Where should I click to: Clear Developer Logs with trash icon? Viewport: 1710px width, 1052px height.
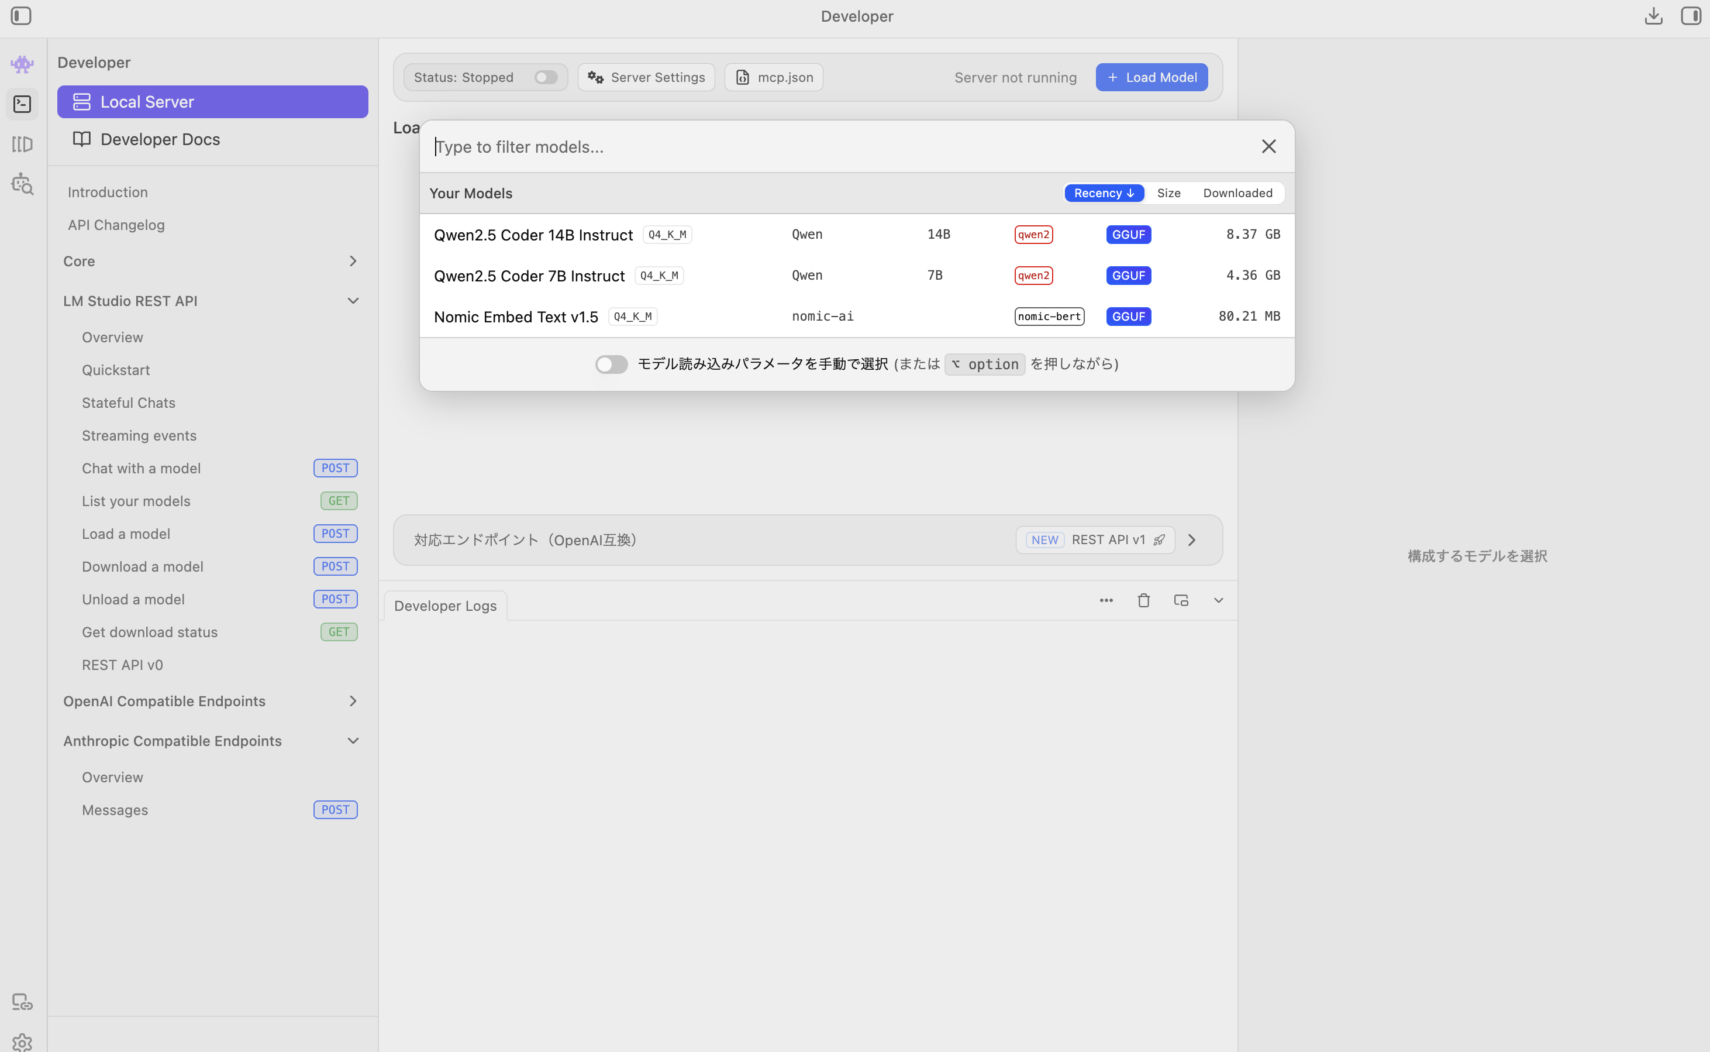(x=1143, y=600)
